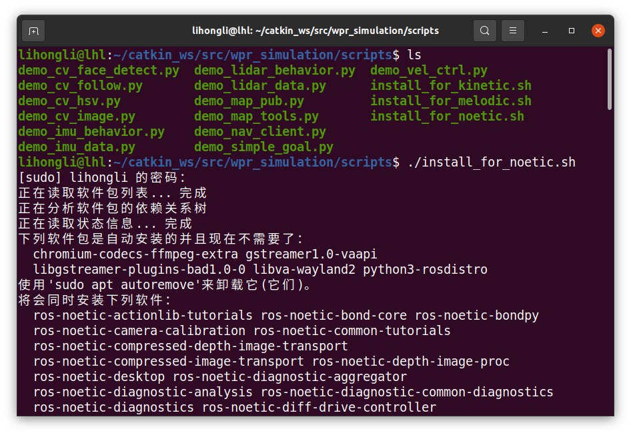Click the gstreamer1.0-vaapi package name
Viewport: 631px width, 435px height.
point(311,254)
